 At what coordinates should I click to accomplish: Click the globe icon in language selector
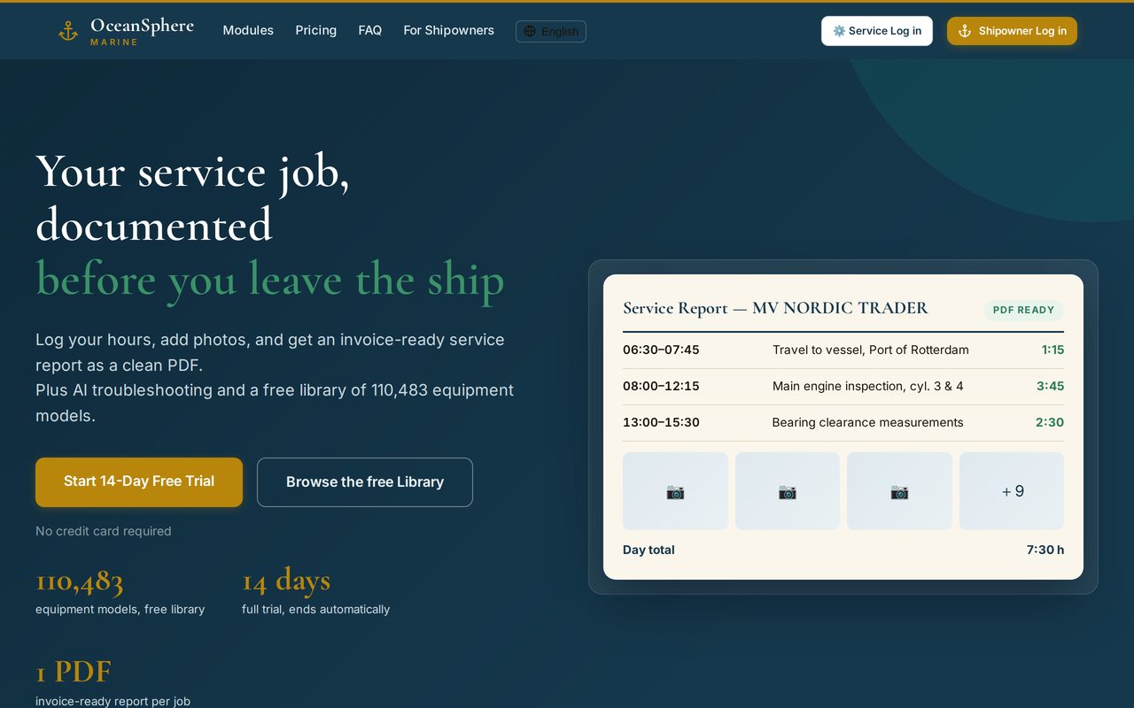click(530, 31)
